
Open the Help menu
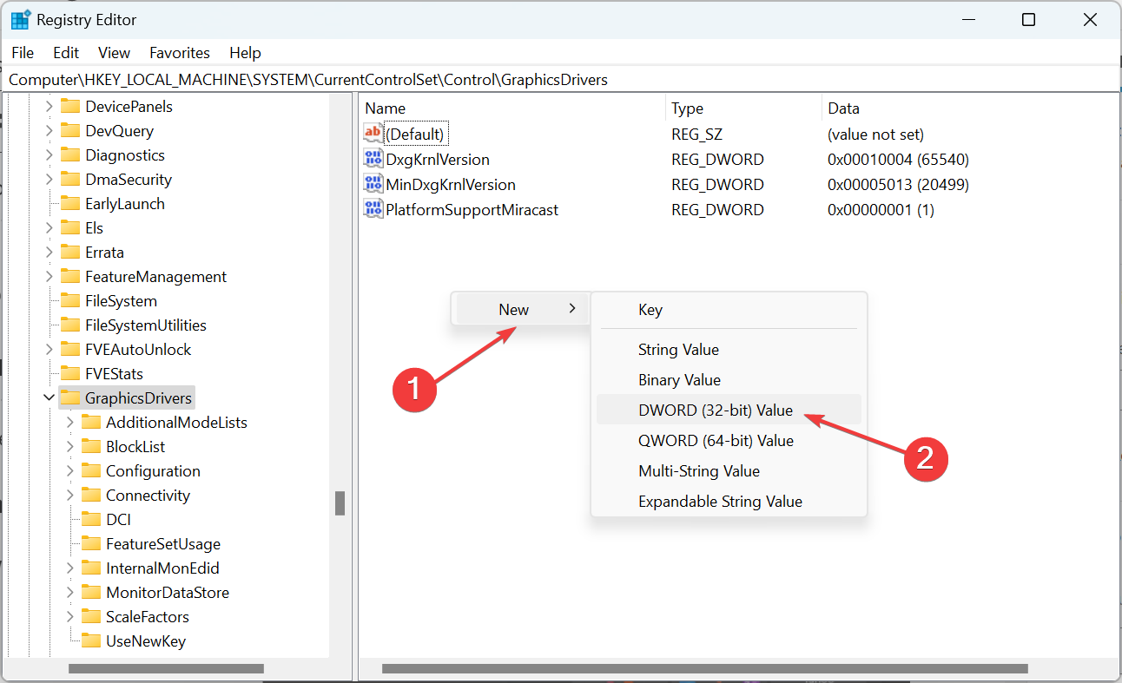pos(245,53)
